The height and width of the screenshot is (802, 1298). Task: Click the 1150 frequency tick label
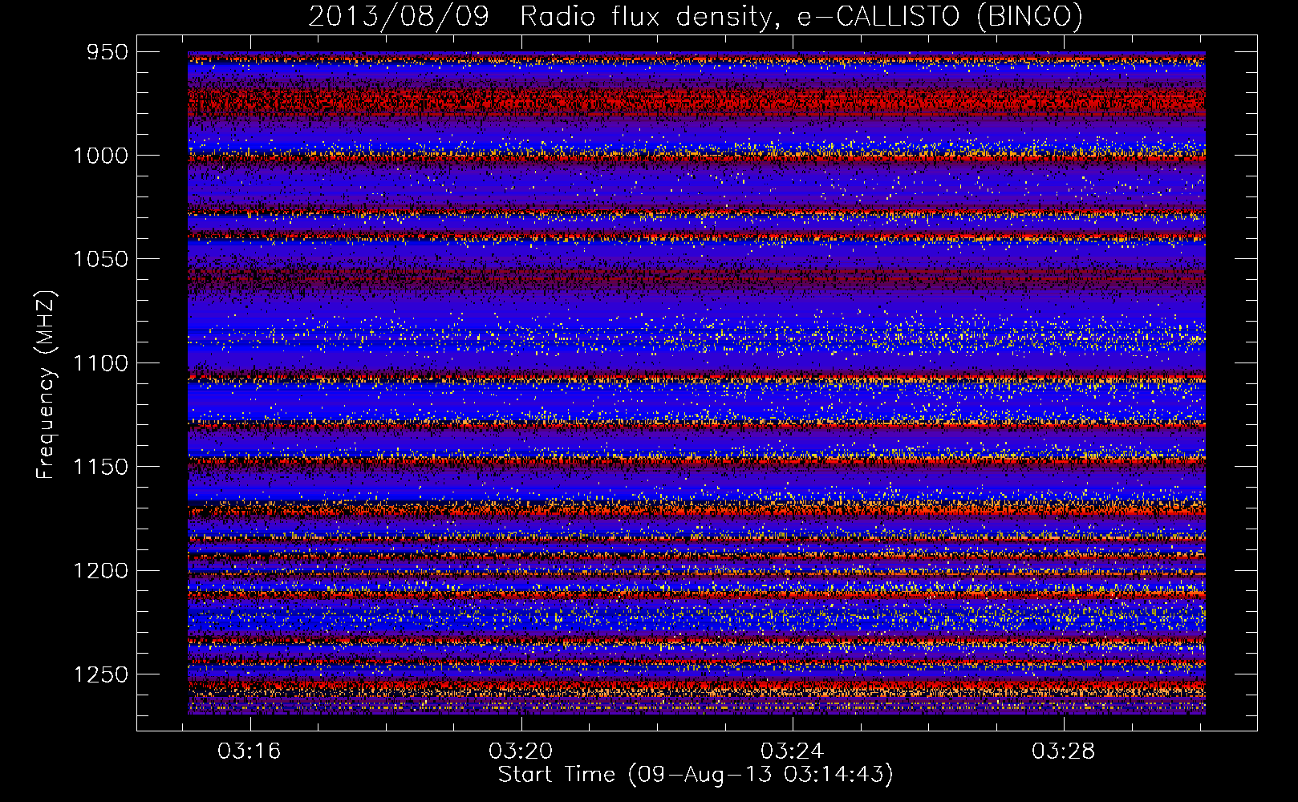tap(100, 467)
